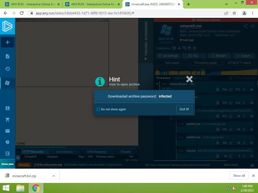Screen dimensions: 258x193
Task: Click the Hint info icon
Action: click(x=100, y=82)
